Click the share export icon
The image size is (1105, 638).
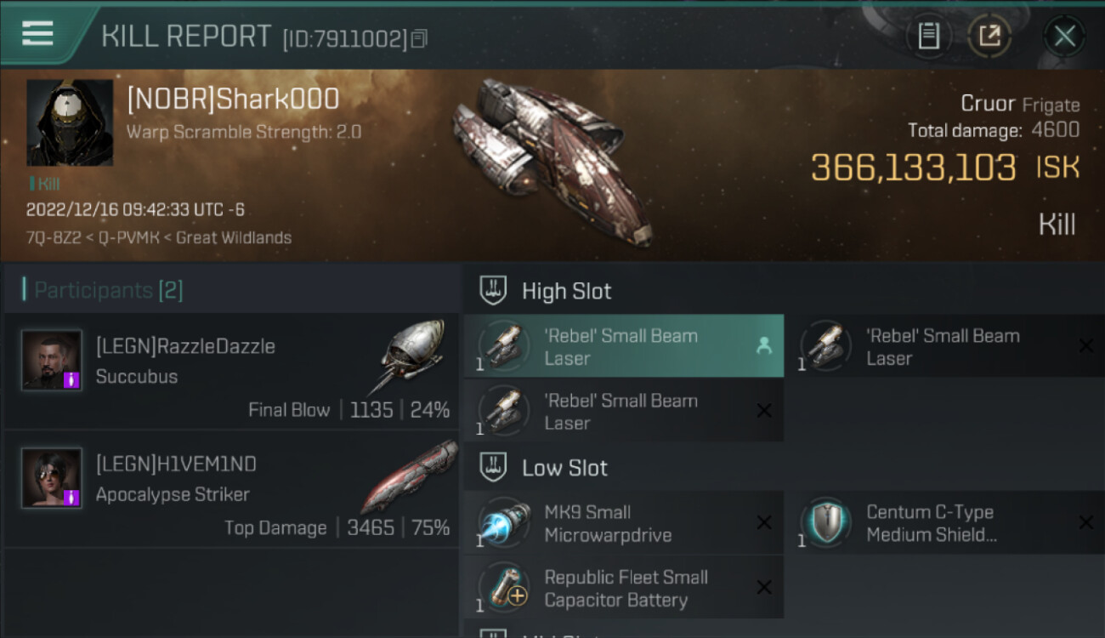coord(989,36)
